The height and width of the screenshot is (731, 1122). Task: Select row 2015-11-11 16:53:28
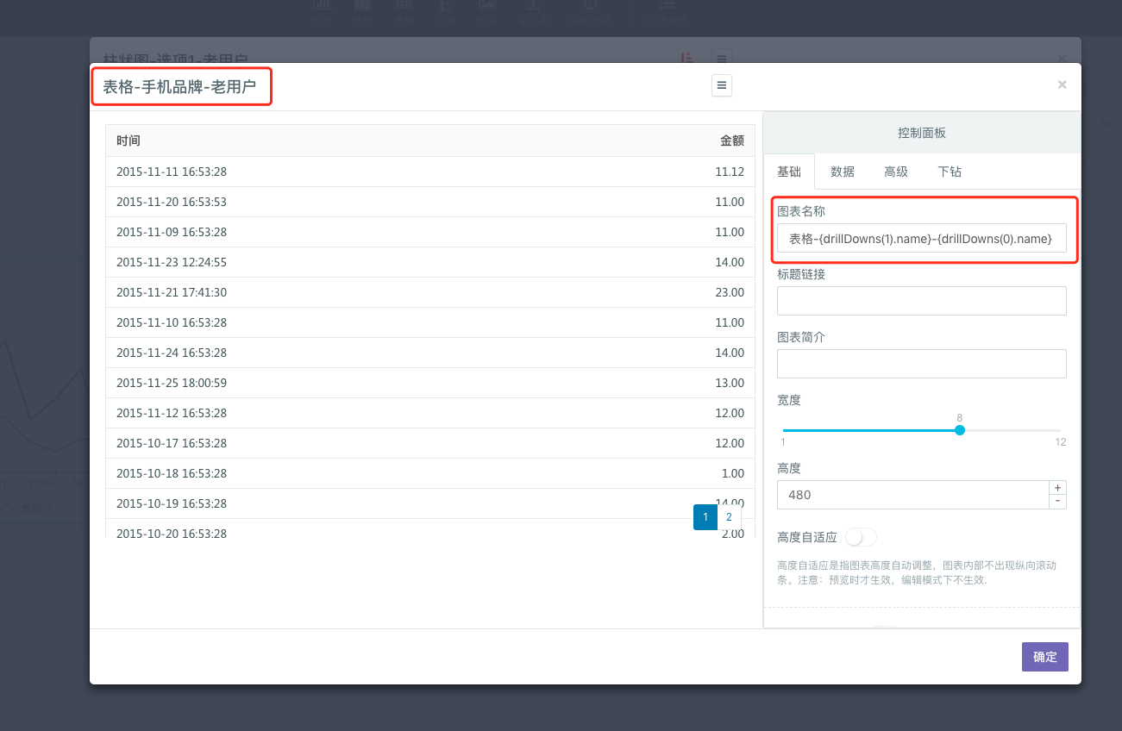click(430, 172)
